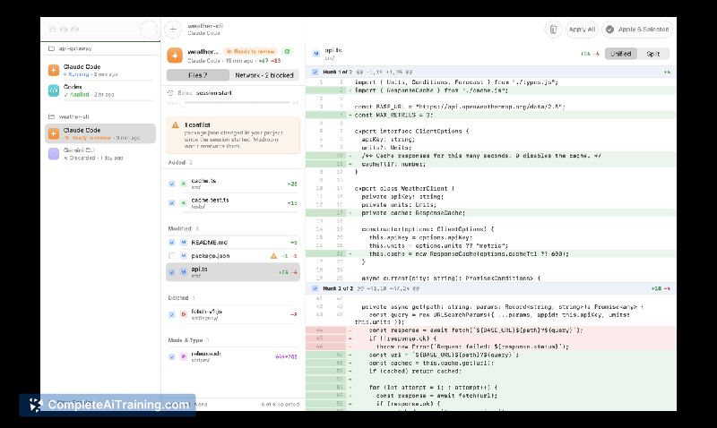This screenshot has height=428, width=717.
Task: Toggle the Hunk 2 of 2 checkbox
Action: pyautogui.click(x=315, y=288)
